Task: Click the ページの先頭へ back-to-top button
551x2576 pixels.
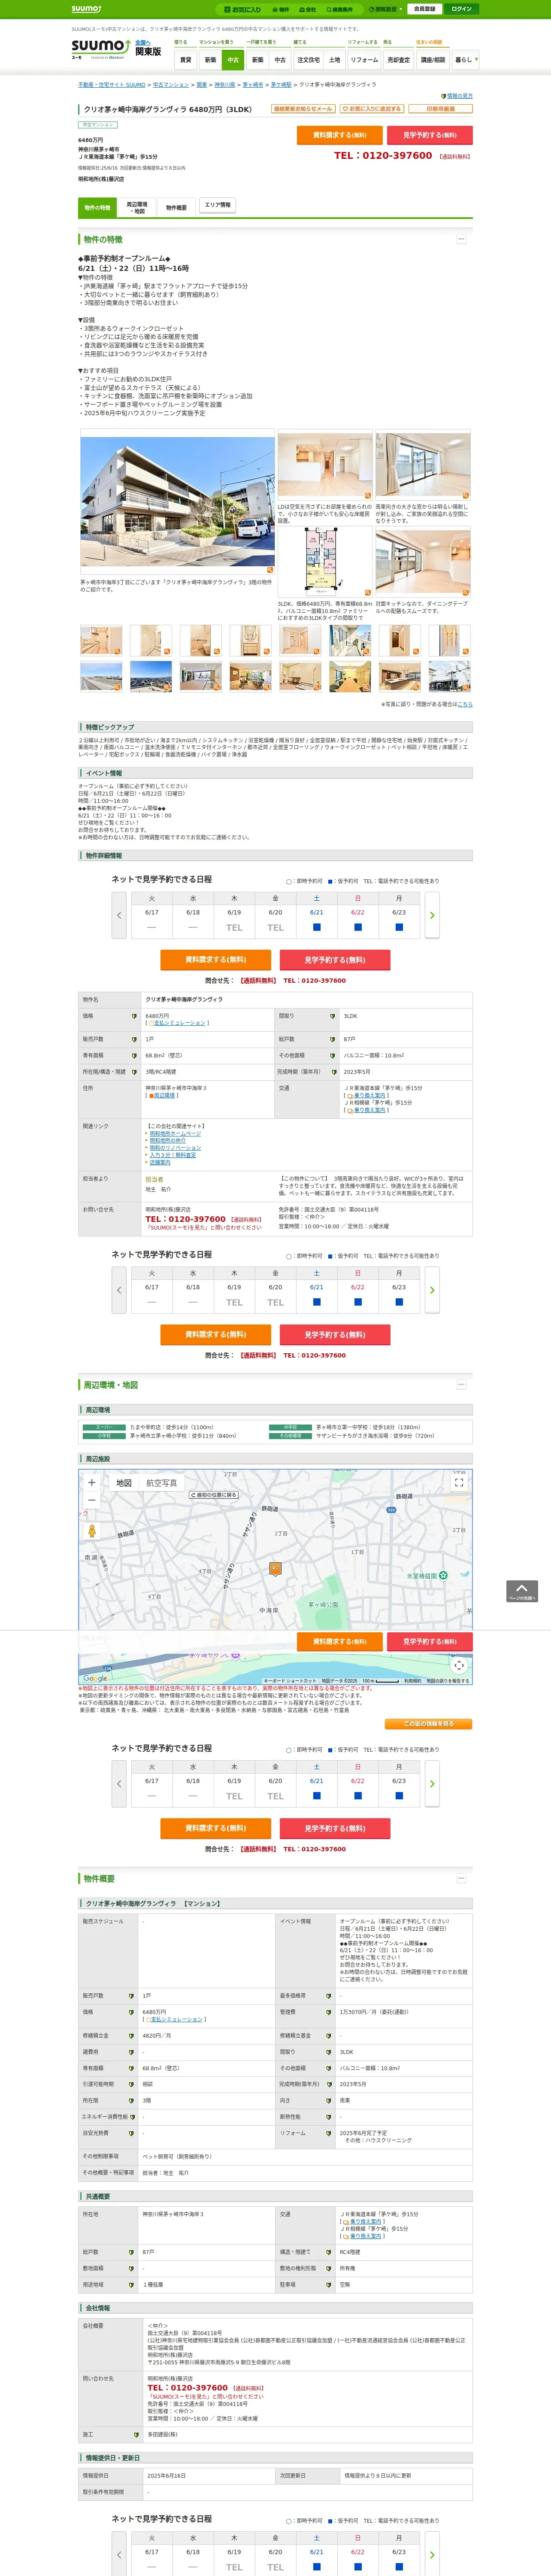Action: [x=522, y=1591]
